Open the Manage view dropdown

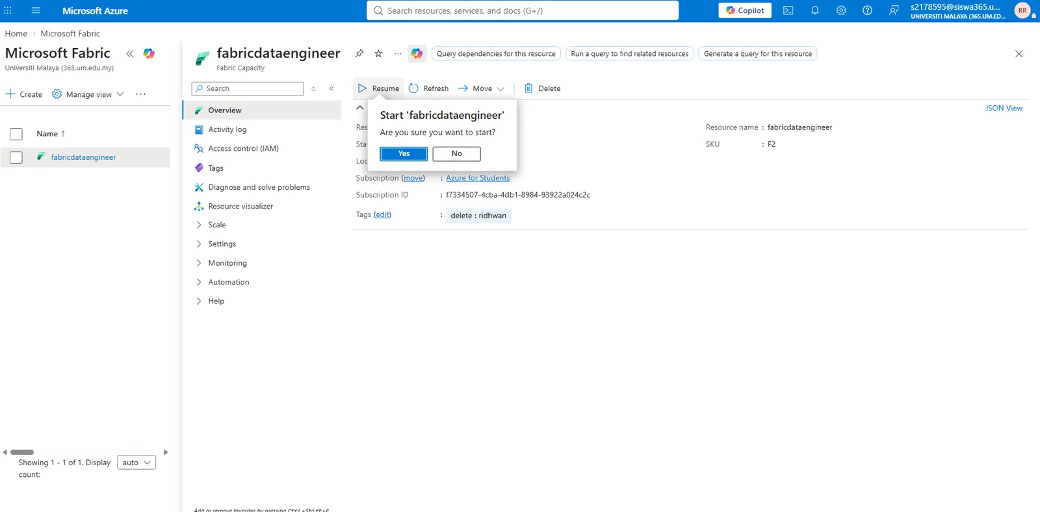88,94
